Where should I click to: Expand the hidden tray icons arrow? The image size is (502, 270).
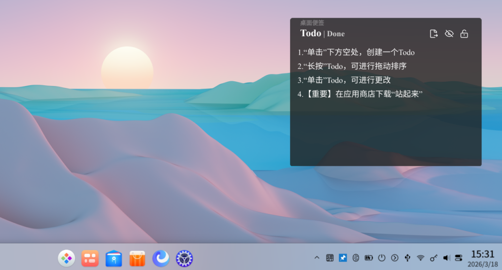click(x=317, y=258)
